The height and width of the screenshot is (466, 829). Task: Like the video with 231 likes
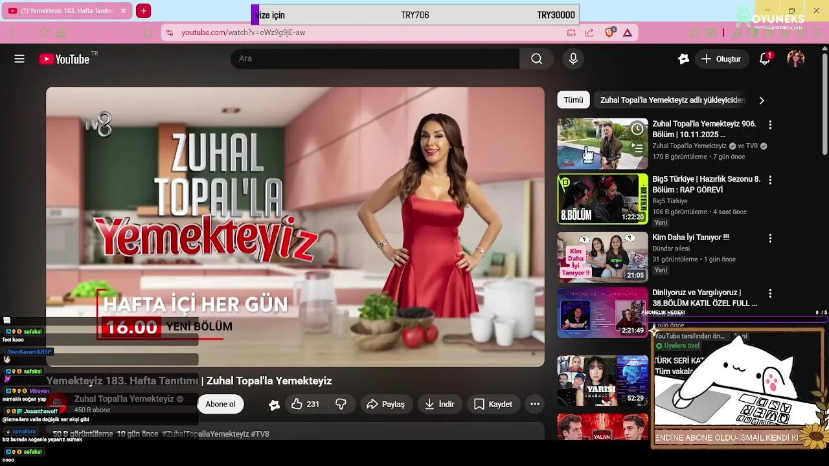[x=305, y=404]
